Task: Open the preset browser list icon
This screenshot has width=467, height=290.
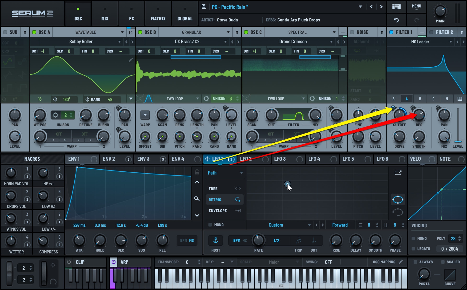Action: (x=396, y=7)
